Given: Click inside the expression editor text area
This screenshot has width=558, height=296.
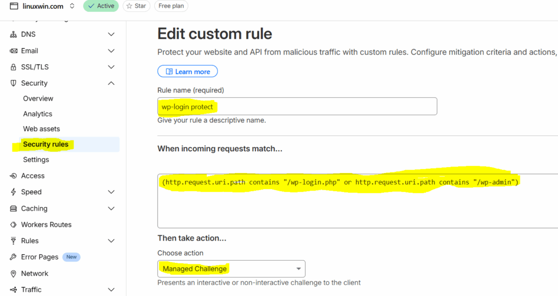Looking at the screenshot, I should pos(357,201).
